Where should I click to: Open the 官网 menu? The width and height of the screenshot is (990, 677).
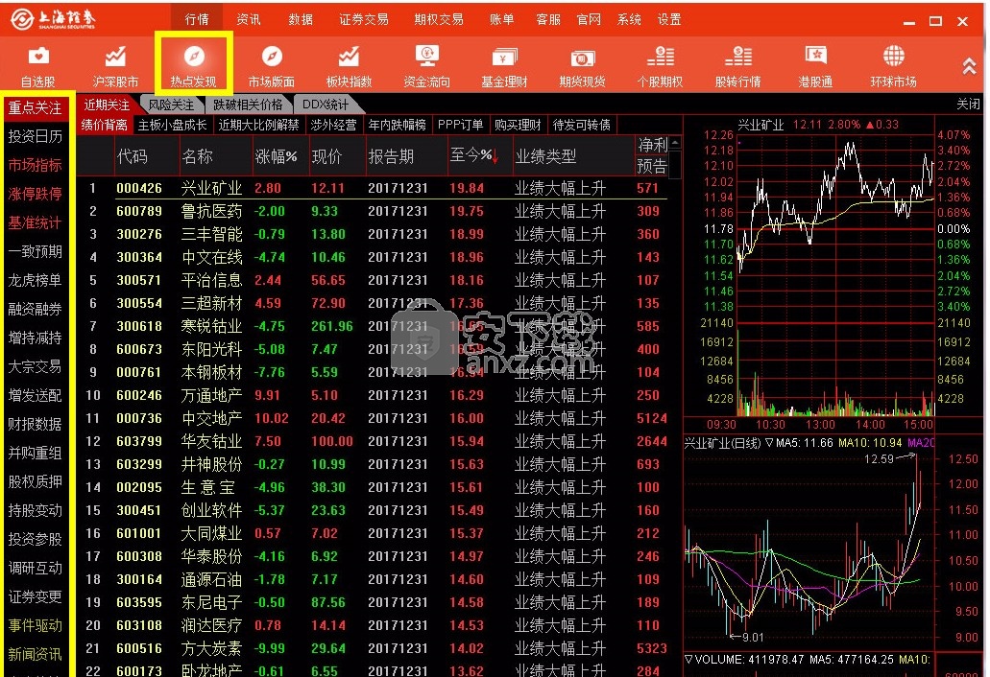(x=589, y=19)
